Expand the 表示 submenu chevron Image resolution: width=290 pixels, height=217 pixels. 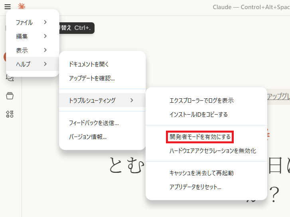45,50
